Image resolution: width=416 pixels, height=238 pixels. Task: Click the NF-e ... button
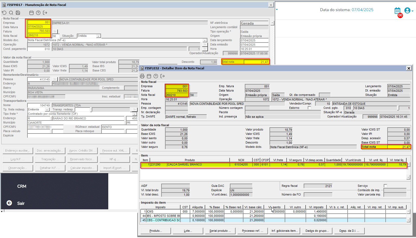115,159
